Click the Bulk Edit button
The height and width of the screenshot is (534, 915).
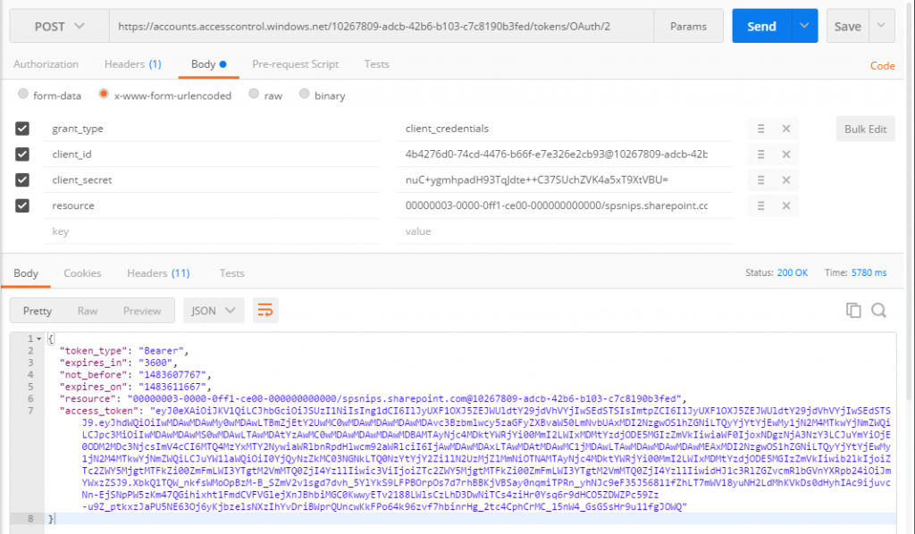(x=865, y=129)
